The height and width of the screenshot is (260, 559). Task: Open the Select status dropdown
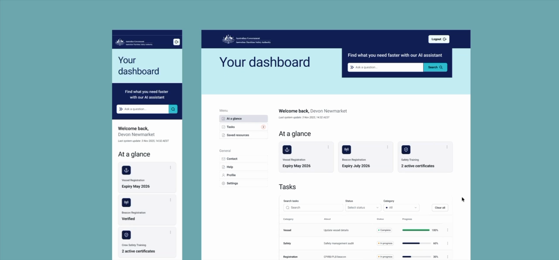coord(363,208)
